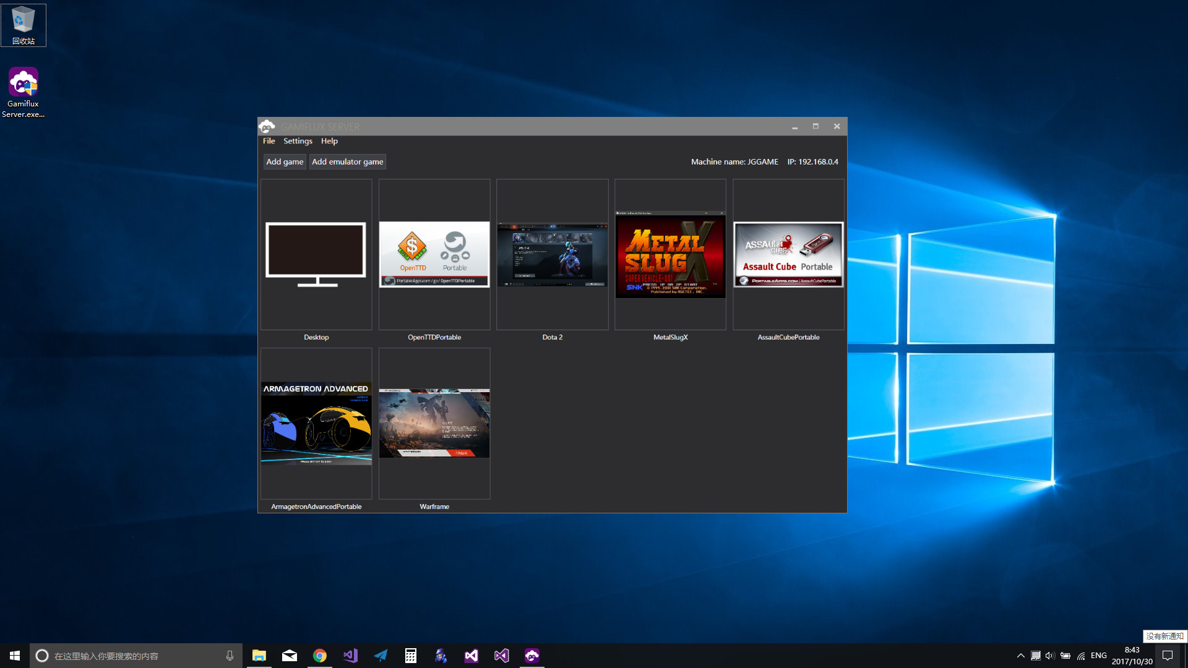This screenshot has width=1188, height=668.
Task: Select the MetalSlugX game thumbnail
Action: point(670,255)
